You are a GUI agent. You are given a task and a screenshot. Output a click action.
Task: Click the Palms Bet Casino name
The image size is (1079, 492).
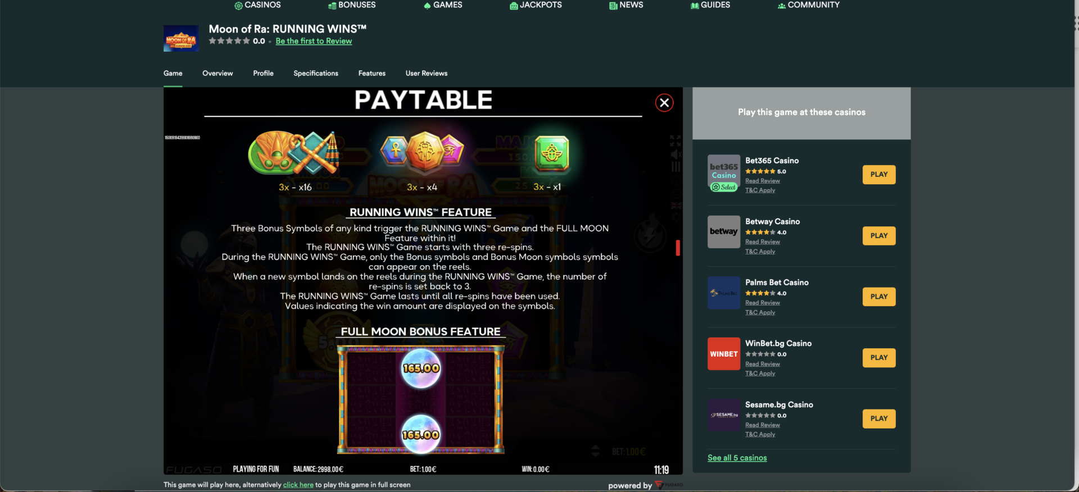[x=777, y=283]
